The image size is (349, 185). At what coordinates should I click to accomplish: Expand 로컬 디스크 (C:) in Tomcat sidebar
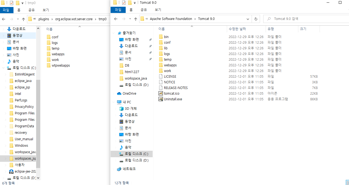click(x=116, y=154)
